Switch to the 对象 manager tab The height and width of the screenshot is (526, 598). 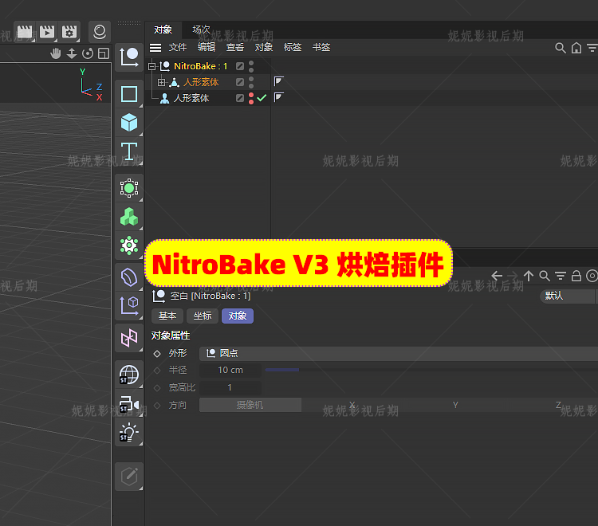click(x=163, y=29)
